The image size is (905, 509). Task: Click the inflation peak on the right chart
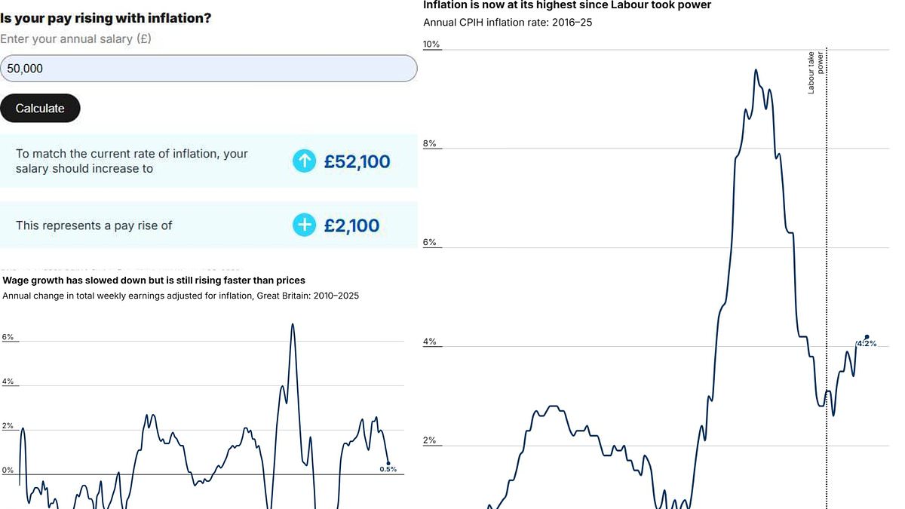(756, 70)
